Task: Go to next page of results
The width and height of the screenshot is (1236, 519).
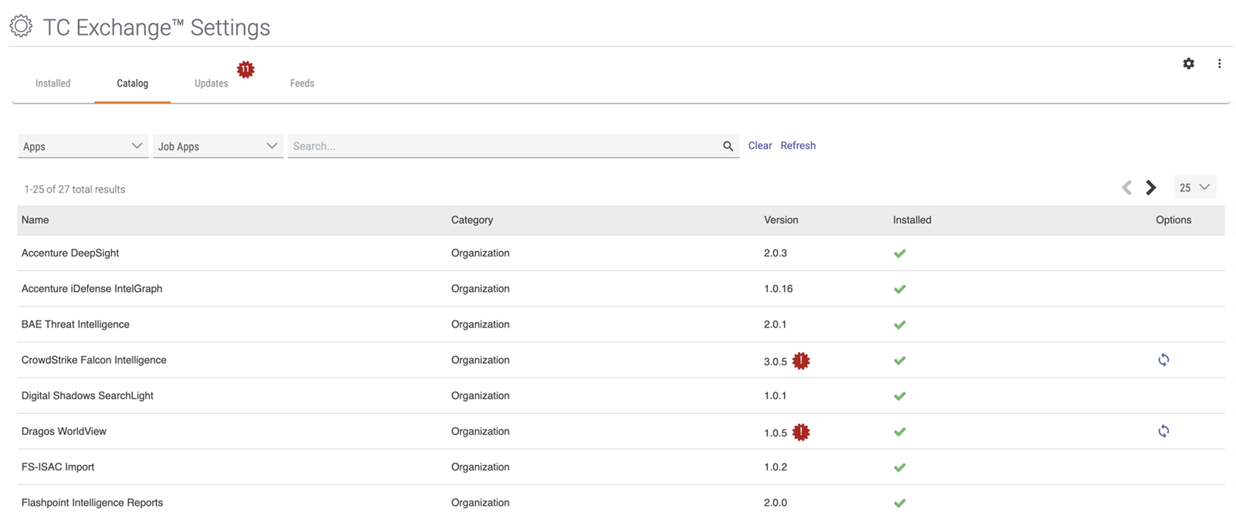Action: click(1151, 188)
